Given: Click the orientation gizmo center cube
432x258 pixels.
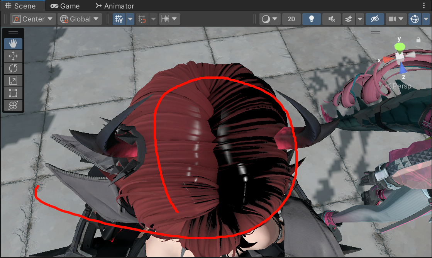Looking at the screenshot, I should tap(400, 56).
